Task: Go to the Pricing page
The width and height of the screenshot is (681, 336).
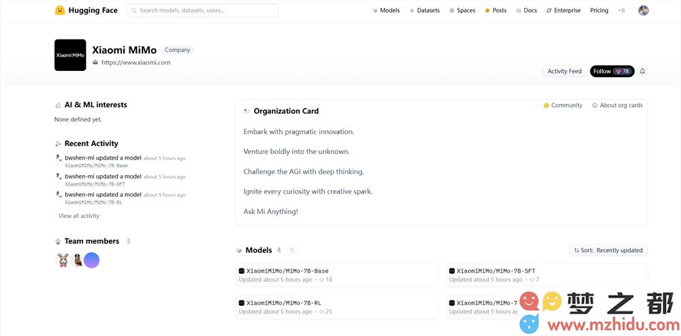Action: click(599, 10)
